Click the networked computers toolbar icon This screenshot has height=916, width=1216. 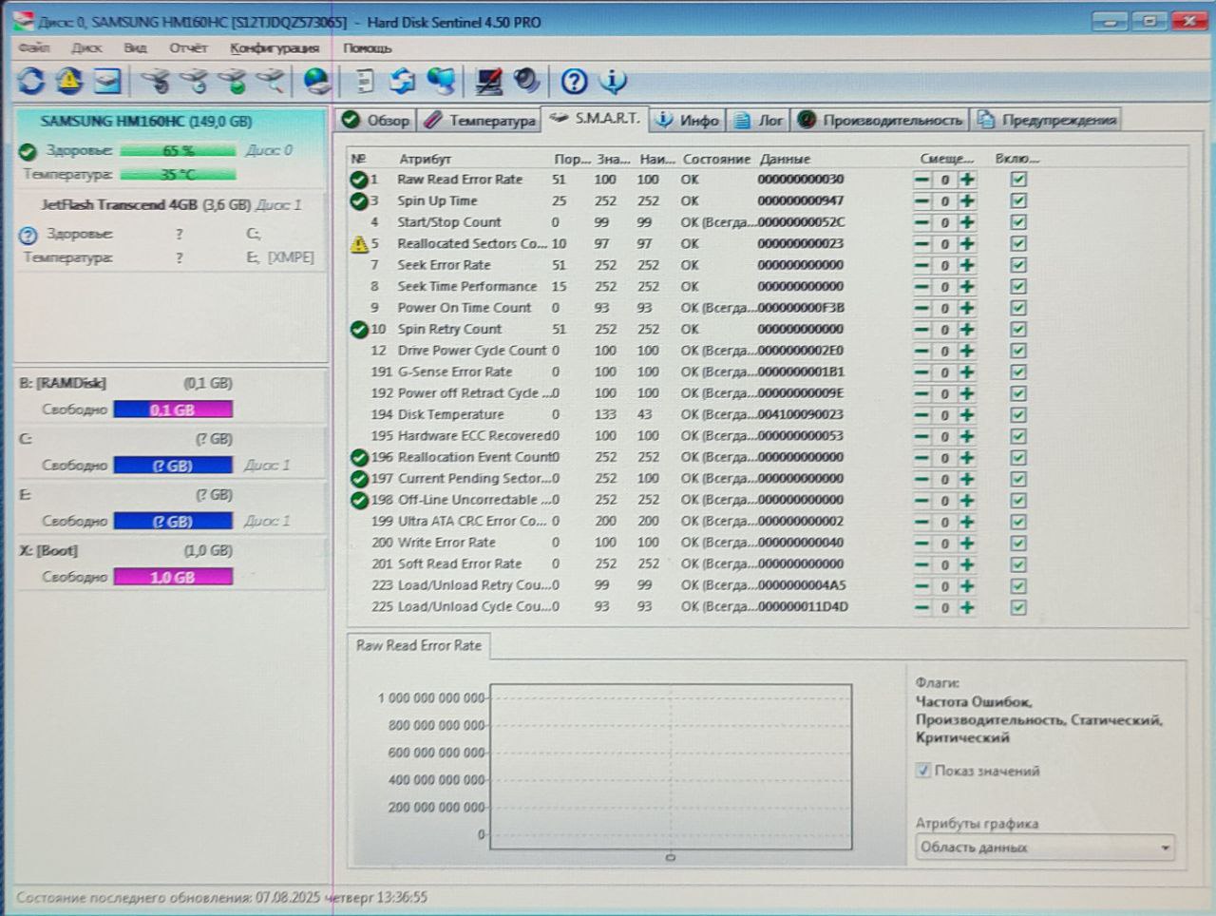[441, 82]
